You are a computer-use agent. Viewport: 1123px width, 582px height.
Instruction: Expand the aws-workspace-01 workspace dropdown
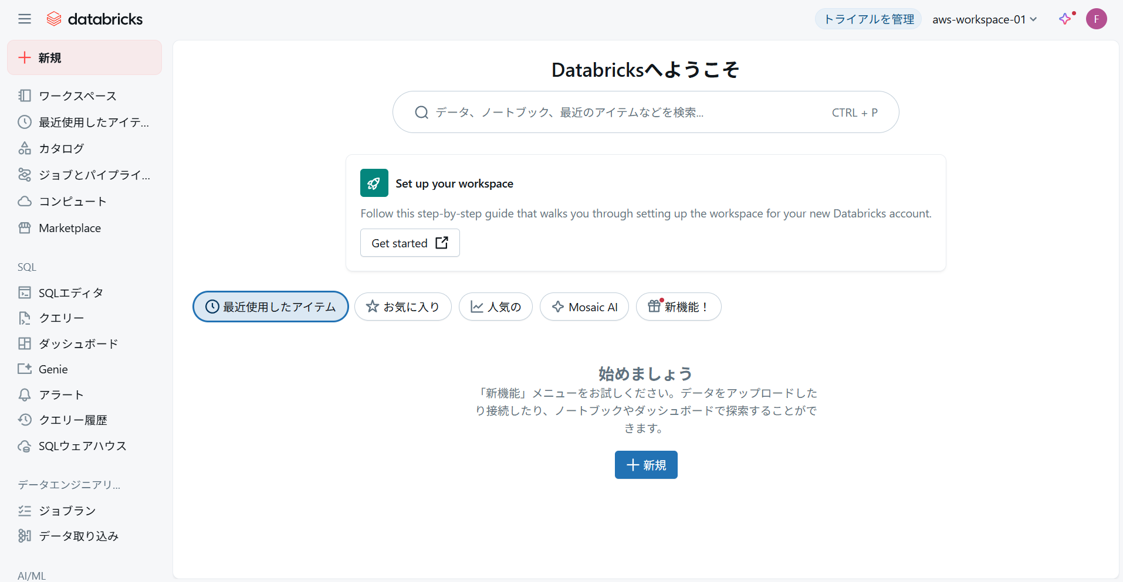(x=985, y=19)
